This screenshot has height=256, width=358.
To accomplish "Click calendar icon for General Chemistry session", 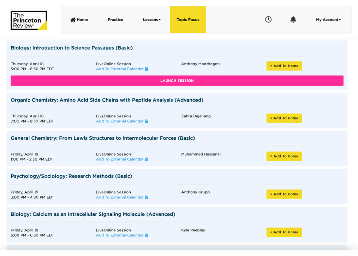I will [147, 159].
